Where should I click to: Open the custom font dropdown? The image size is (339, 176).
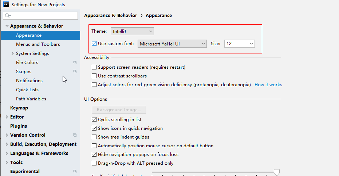(172, 44)
